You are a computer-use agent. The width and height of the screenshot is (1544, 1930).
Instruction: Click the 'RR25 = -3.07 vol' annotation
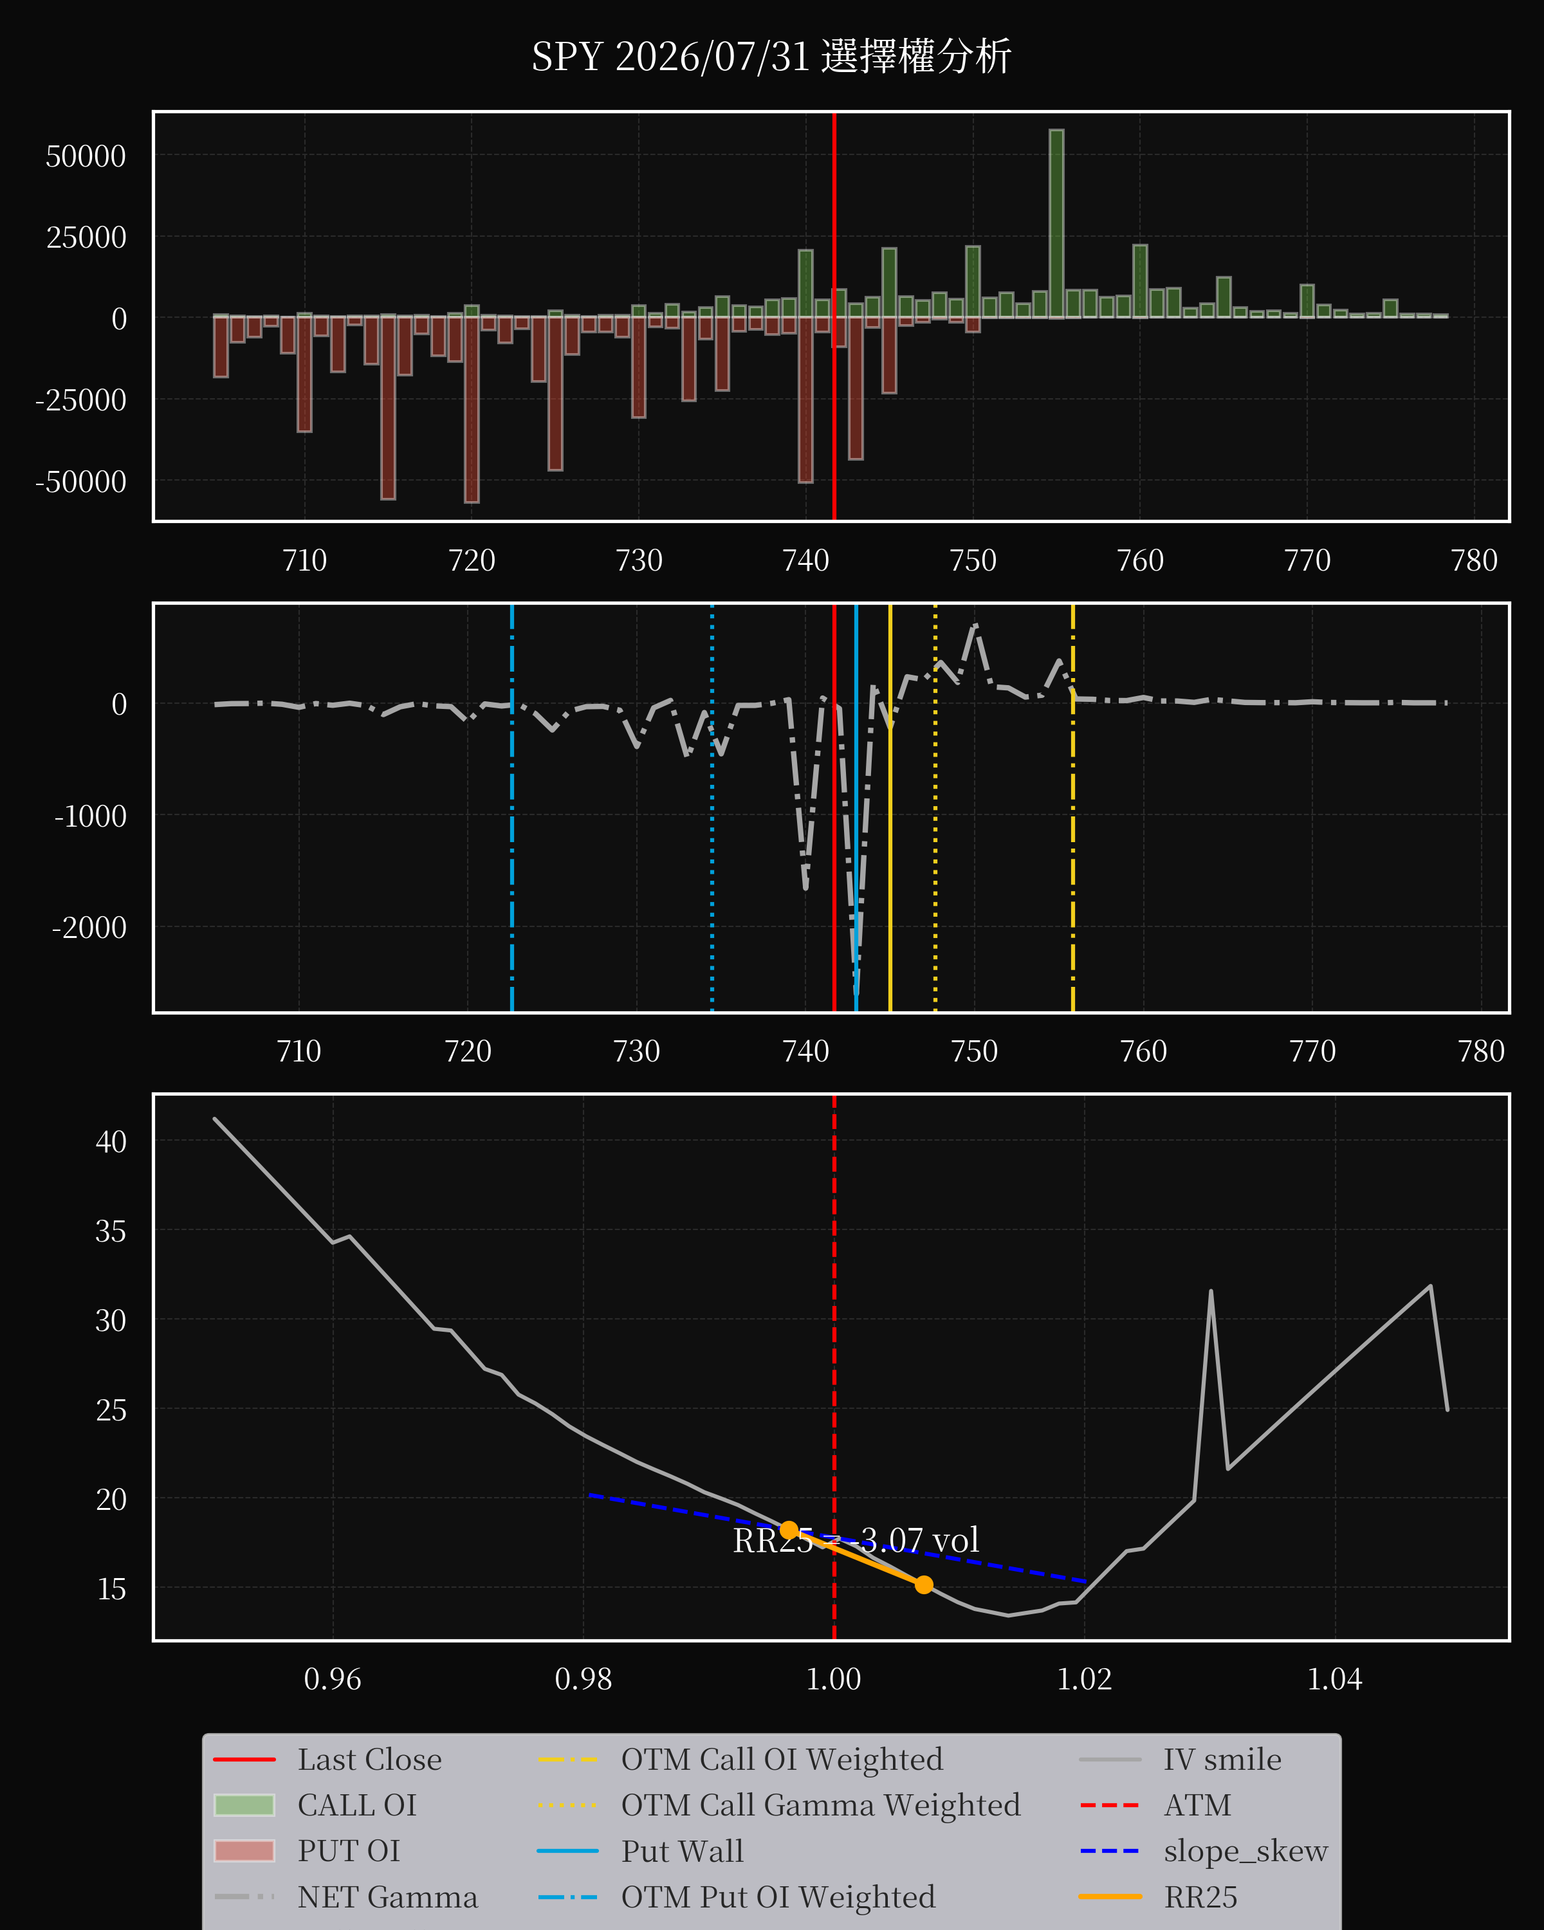(856, 1541)
